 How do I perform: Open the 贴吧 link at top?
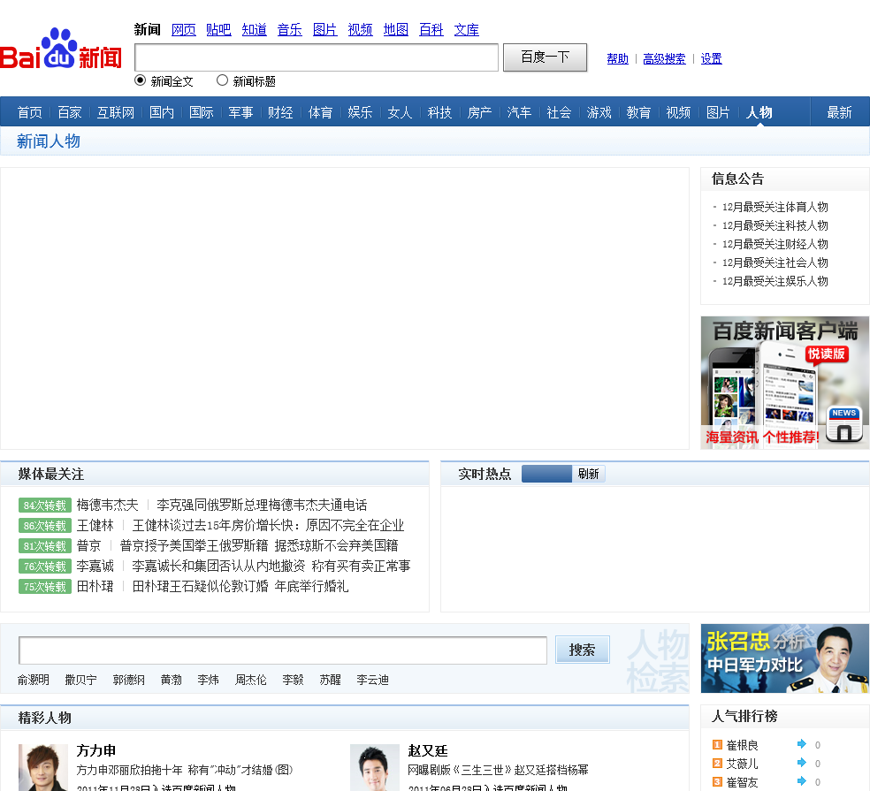pyautogui.click(x=218, y=29)
